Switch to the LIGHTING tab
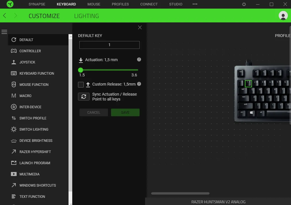This screenshot has width=291, height=205. click(86, 16)
